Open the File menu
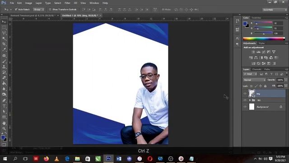This screenshot has width=289, height=163. click(x=12, y=3)
